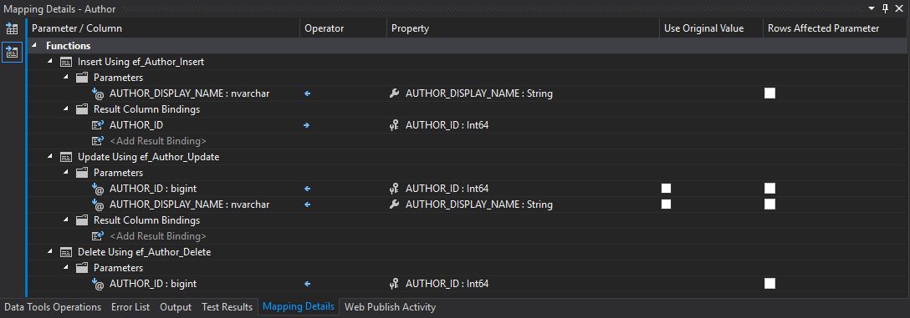
Task: Click Result Column Bindings folder icon under Insert
Action: (82, 109)
